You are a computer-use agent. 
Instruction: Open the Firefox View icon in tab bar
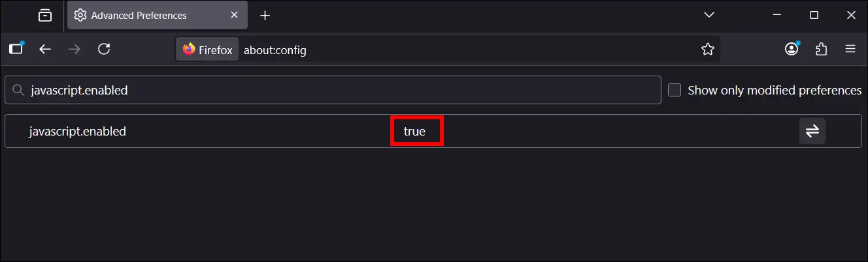pyautogui.click(x=45, y=16)
